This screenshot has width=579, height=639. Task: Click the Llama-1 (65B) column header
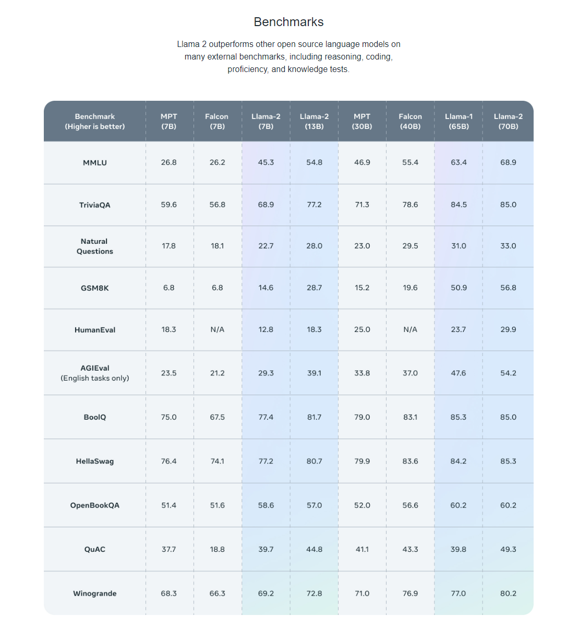pos(459,122)
